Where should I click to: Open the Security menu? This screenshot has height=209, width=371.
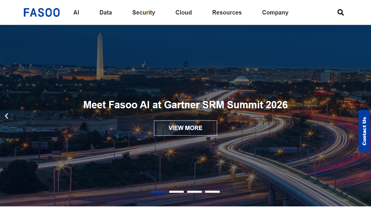coord(143,12)
